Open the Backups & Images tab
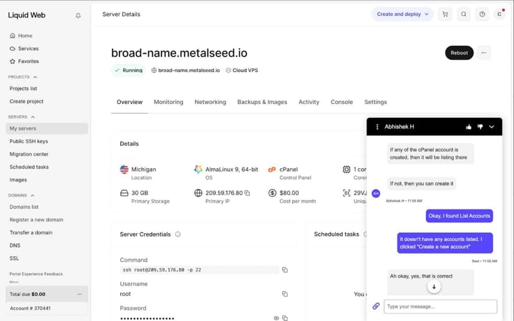 pos(263,102)
